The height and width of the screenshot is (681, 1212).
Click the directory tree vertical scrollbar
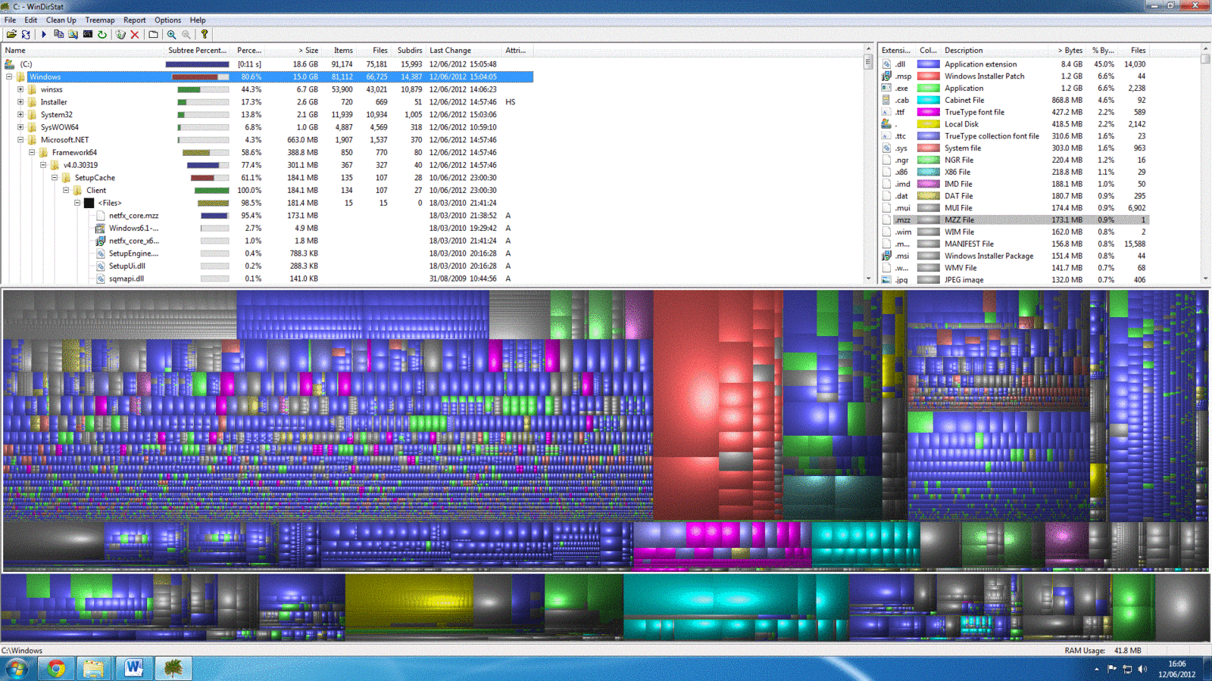(869, 164)
